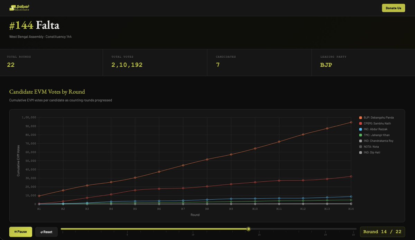The image size is (415, 240).
Task: Click the Sabar Institute logo
Action: 19,8
